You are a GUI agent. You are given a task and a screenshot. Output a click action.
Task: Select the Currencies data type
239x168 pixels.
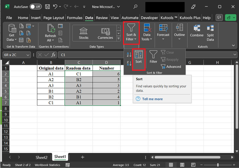click(105, 33)
